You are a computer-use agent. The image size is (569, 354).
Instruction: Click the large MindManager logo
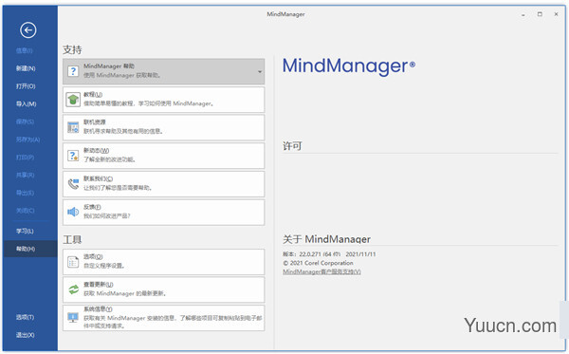coord(349,66)
